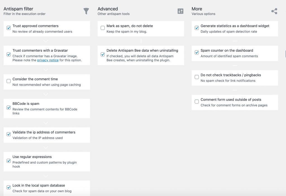286x196 pixels.
Task: Enable Consider the comment time
Action: [9, 81]
